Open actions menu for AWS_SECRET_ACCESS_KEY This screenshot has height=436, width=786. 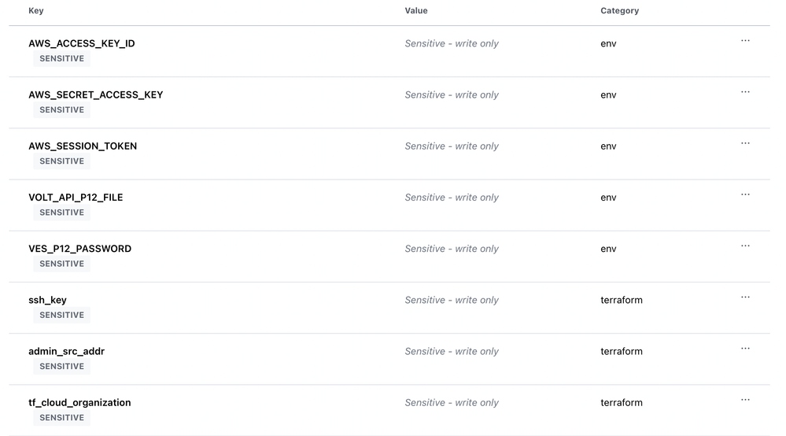pos(745,92)
